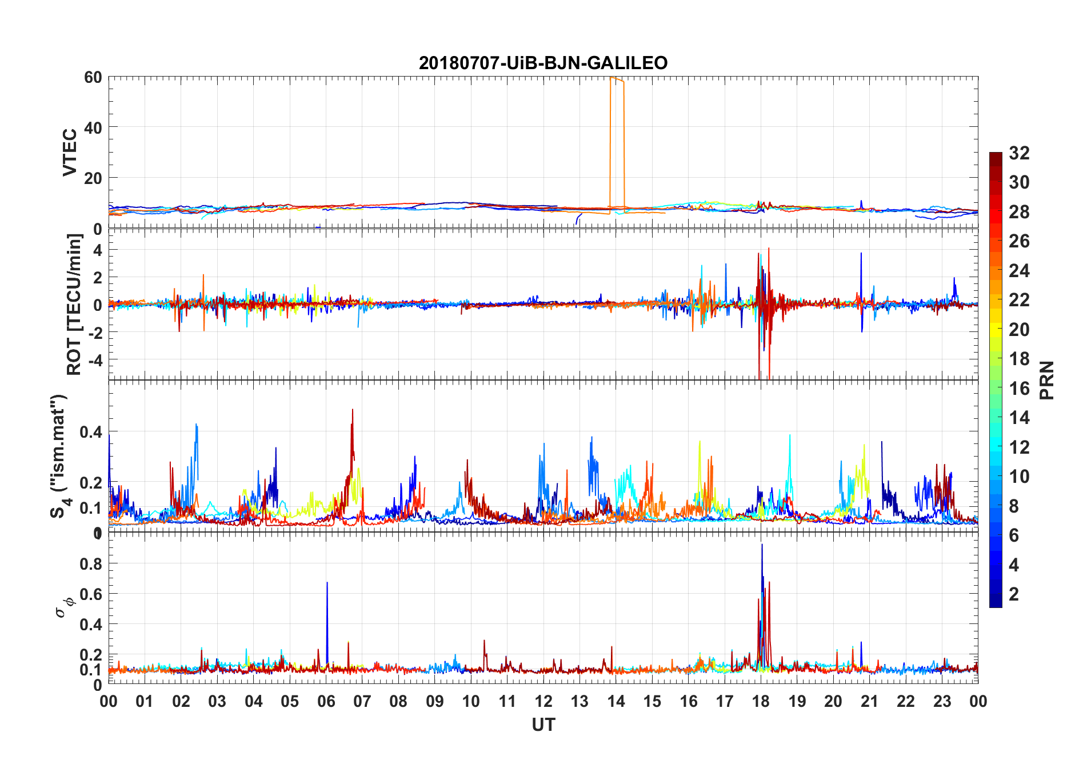
Task: Select colorbar tick value 32
Action: pos(1019,153)
